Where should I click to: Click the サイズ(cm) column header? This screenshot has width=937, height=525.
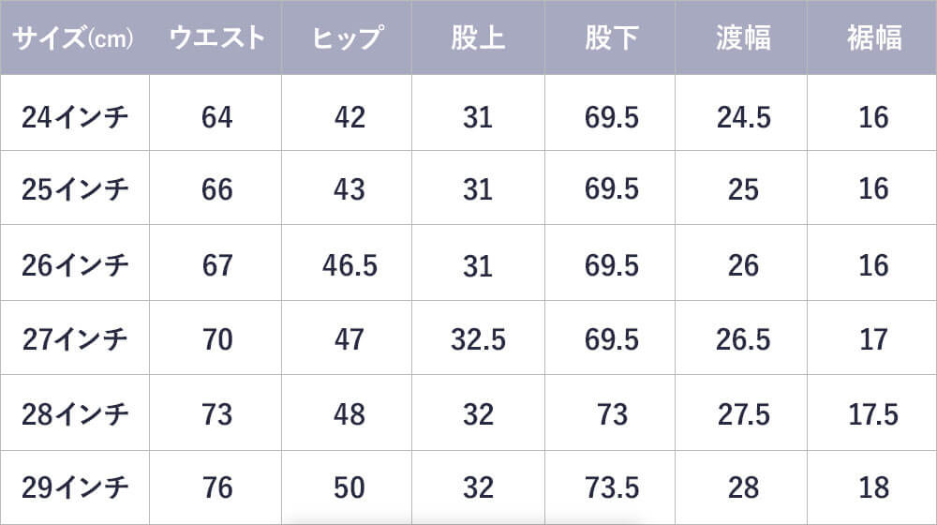tap(73, 38)
